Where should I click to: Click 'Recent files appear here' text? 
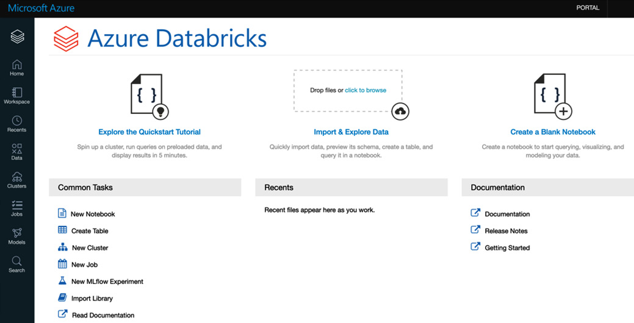coord(319,210)
